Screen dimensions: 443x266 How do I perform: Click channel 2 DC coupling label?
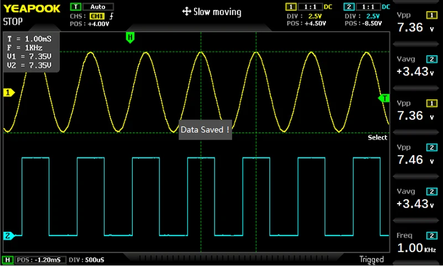point(386,7)
